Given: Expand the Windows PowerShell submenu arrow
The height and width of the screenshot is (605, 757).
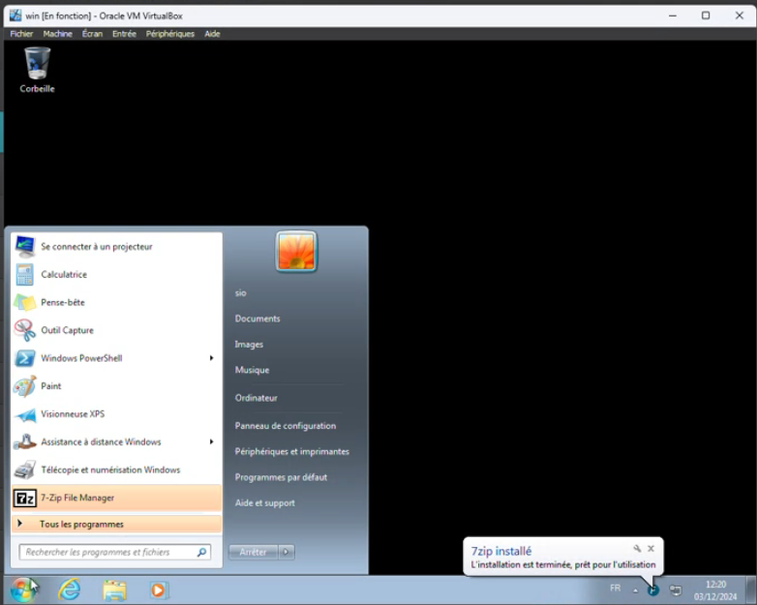Looking at the screenshot, I should click(211, 358).
